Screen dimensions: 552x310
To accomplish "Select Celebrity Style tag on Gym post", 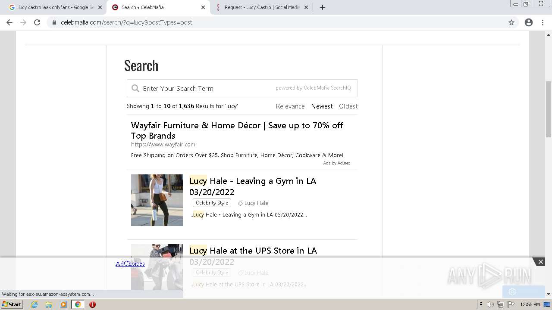I will coord(212,203).
